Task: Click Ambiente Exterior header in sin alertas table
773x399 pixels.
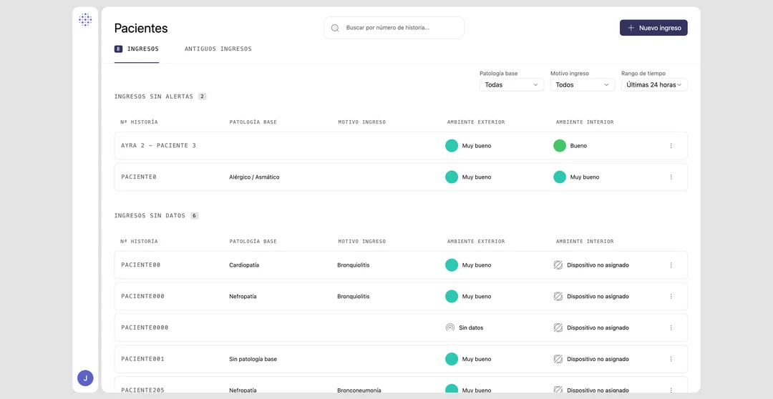Action: [x=476, y=122]
